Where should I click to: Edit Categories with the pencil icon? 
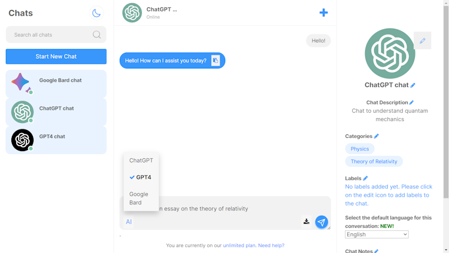point(377,136)
